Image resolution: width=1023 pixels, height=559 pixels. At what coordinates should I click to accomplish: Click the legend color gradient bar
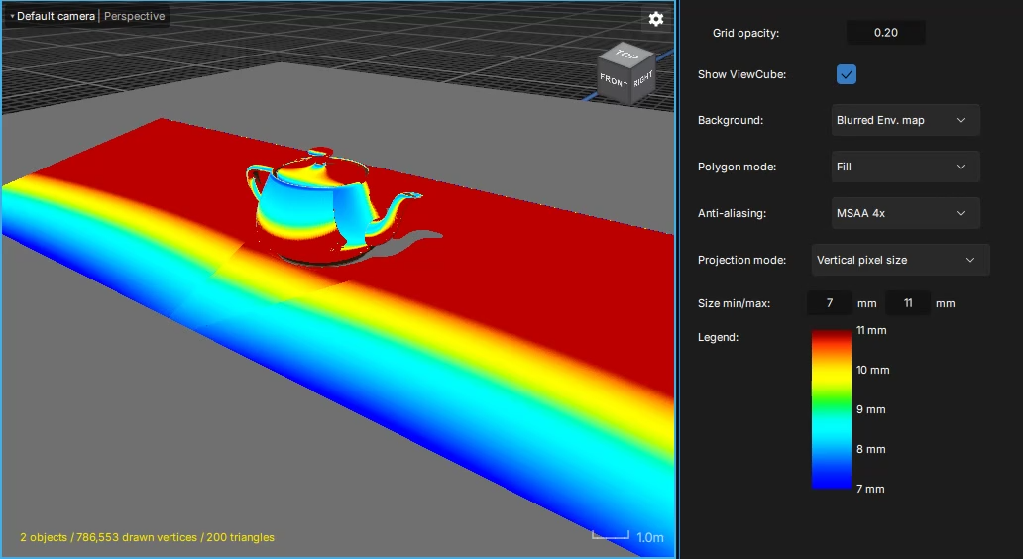pyautogui.click(x=831, y=409)
